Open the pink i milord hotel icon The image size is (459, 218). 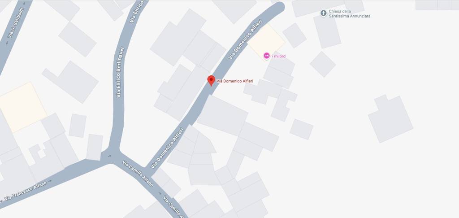point(266,56)
